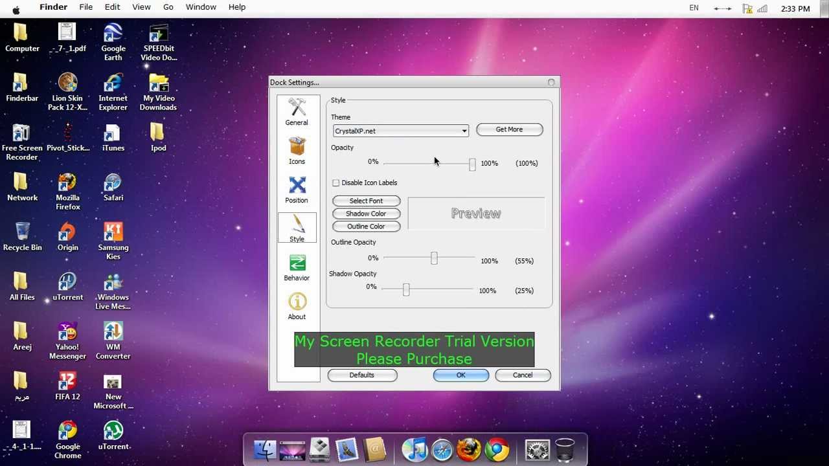Click the Opacity slider handle
829x466 pixels.
(x=472, y=164)
